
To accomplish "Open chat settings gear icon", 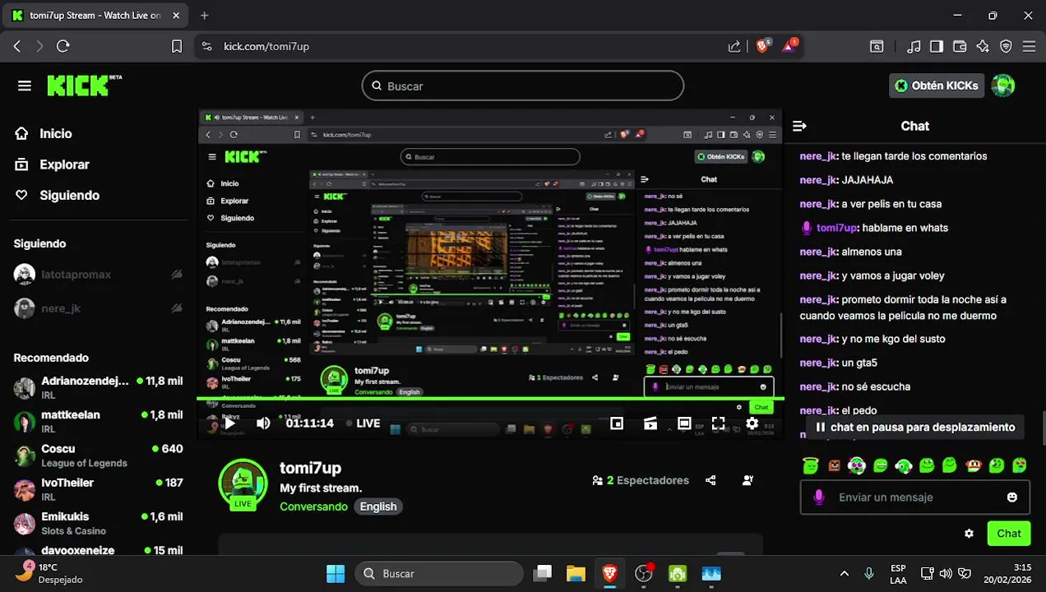I will 969,534.
